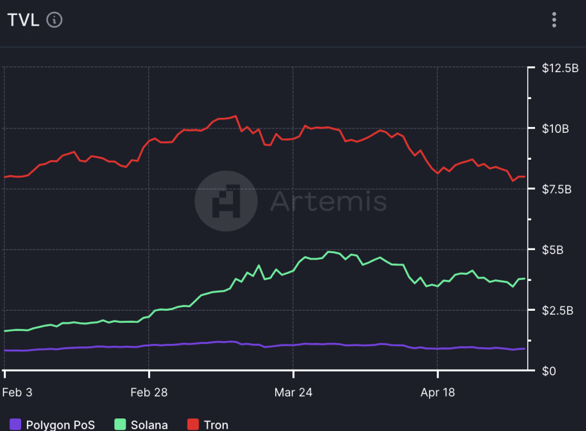The image size is (586, 431).
Task: Select the Apr 18 date label
Action: coord(438,393)
